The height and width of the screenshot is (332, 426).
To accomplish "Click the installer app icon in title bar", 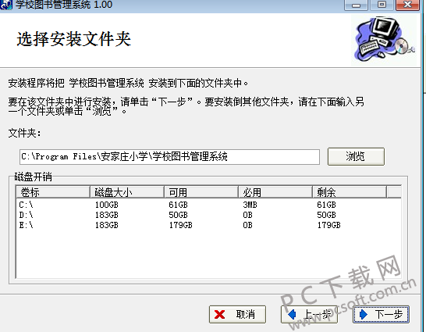I will point(6,5).
